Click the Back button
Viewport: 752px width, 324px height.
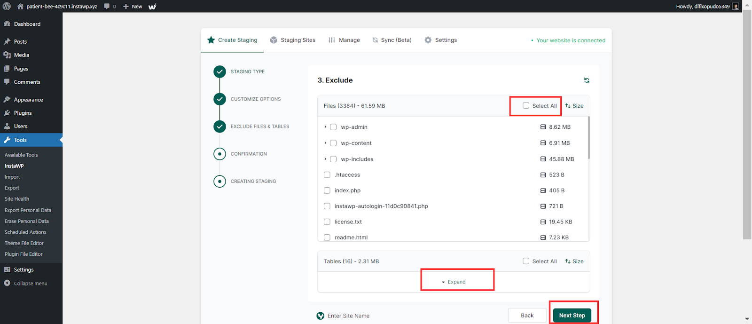point(527,316)
